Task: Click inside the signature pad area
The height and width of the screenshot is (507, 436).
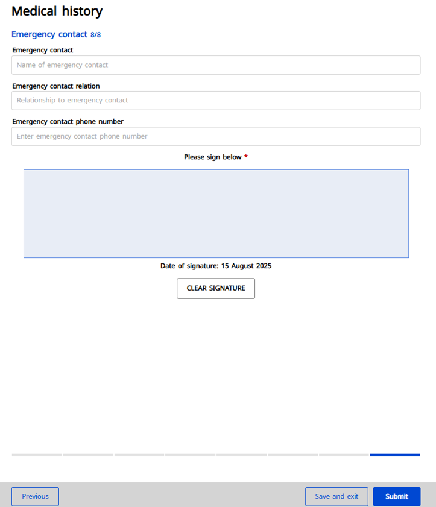Action: 216,213
